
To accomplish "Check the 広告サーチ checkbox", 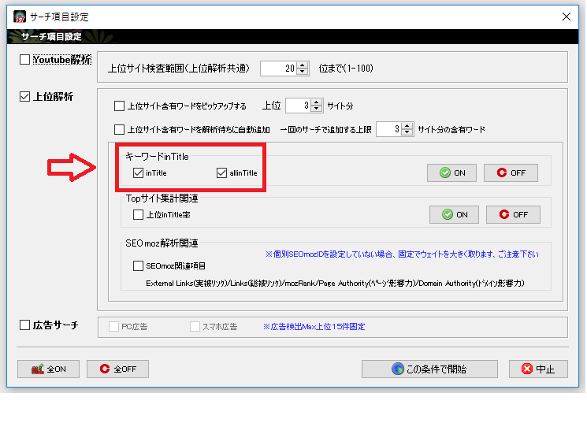I will pos(24,325).
